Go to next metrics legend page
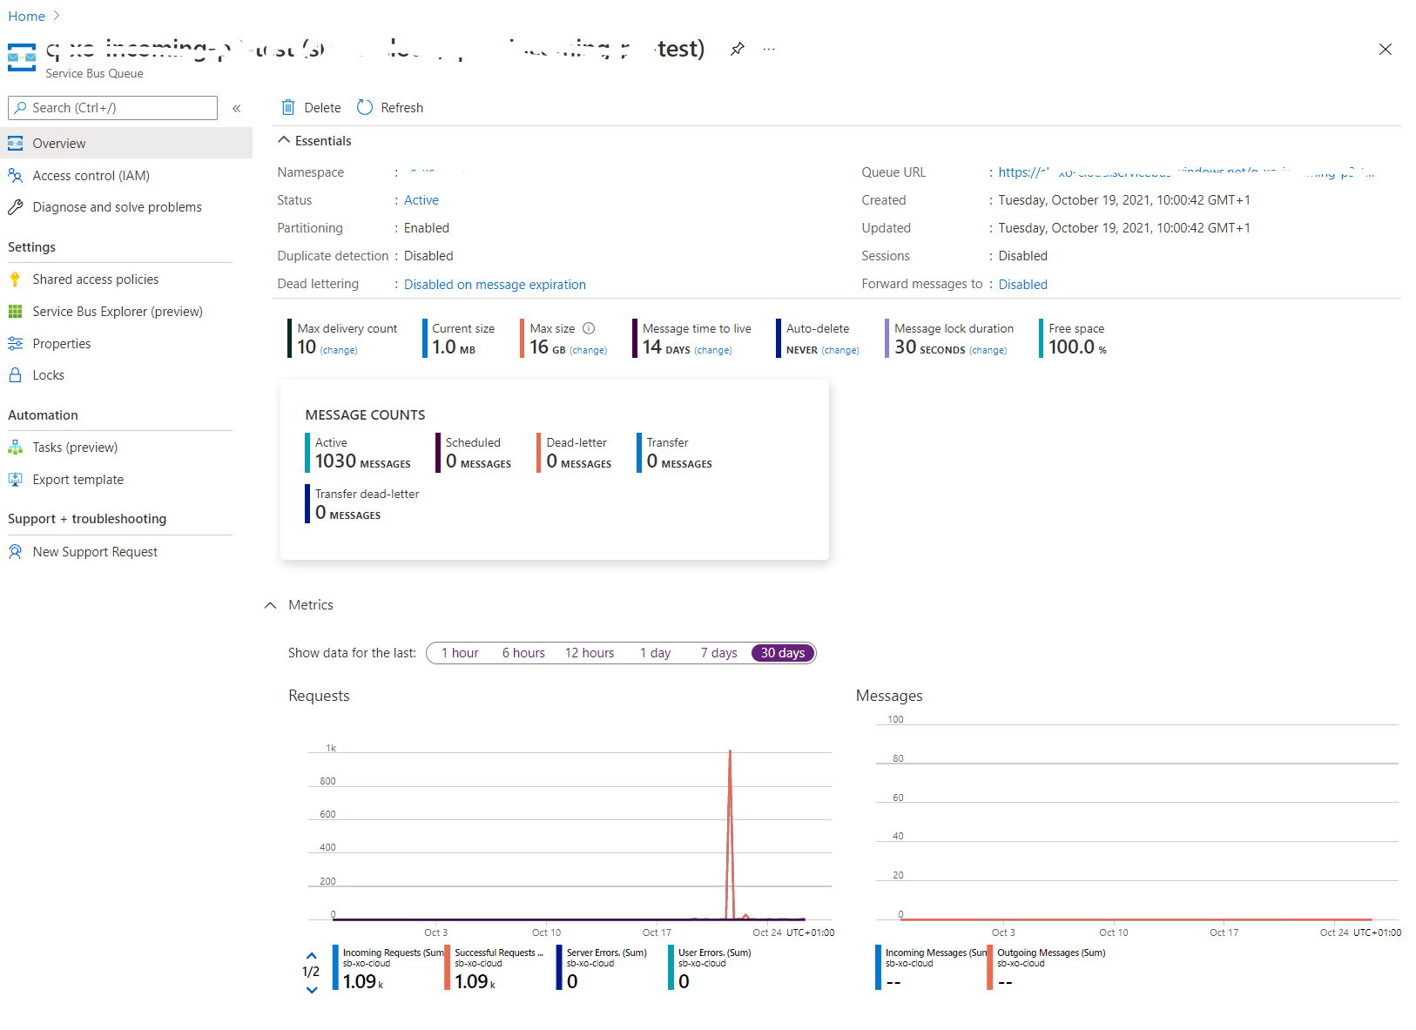Image resolution: width=1416 pixels, height=1030 pixels. [312, 990]
